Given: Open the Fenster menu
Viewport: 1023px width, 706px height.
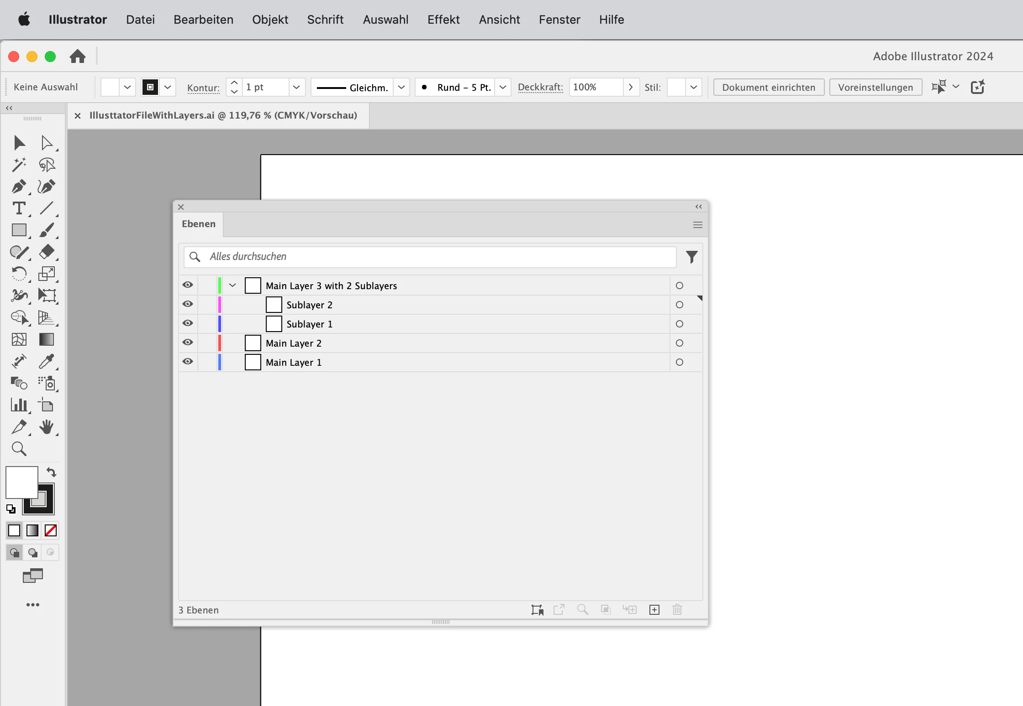Looking at the screenshot, I should (559, 20).
